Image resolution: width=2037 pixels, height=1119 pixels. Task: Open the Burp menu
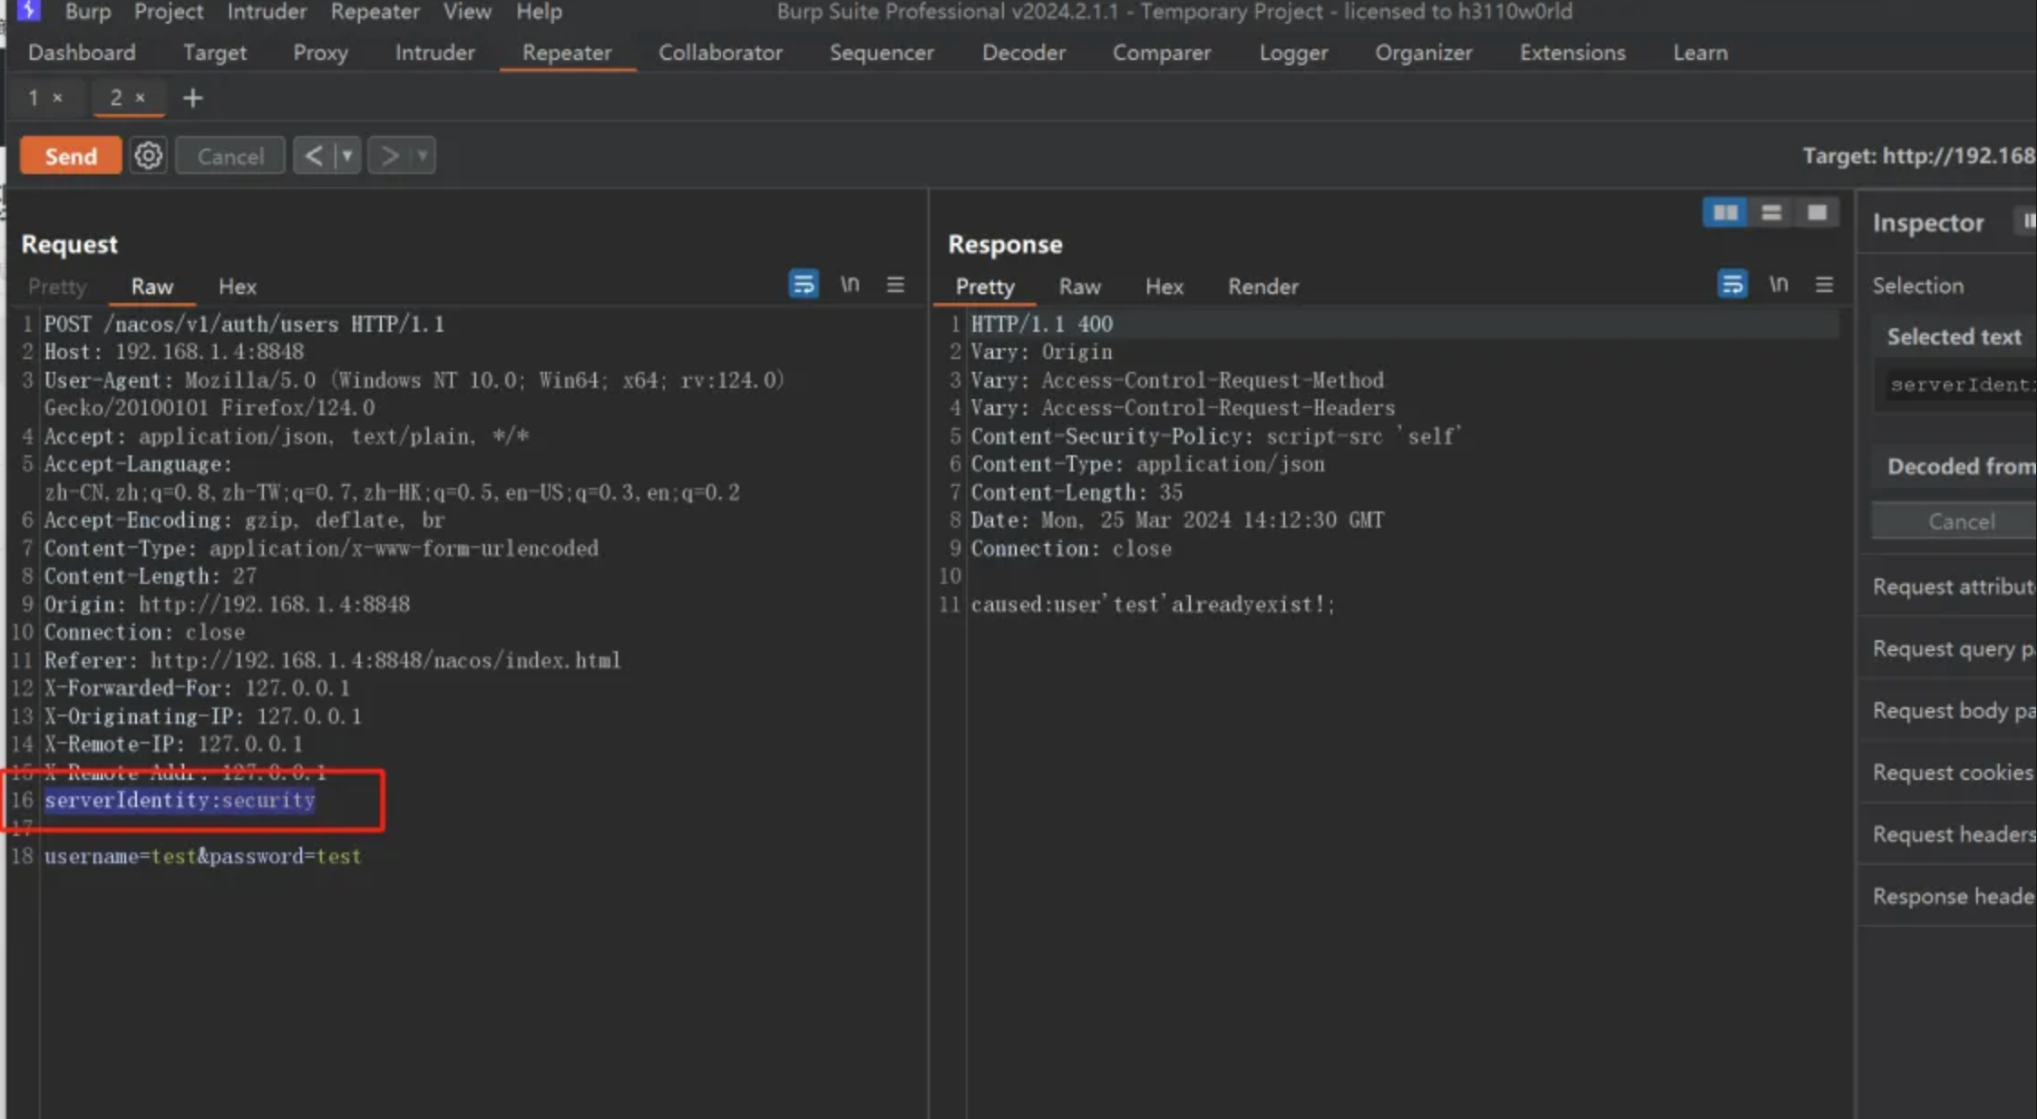(x=88, y=12)
